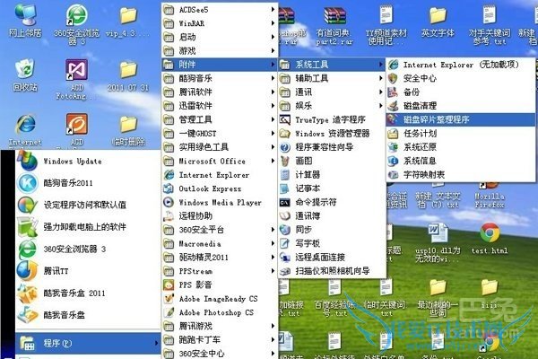Image resolution: width=538 pixels, height=359 pixels.
Task: Open 驱动精灵2011 program folder
Action: [x=220, y=257]
